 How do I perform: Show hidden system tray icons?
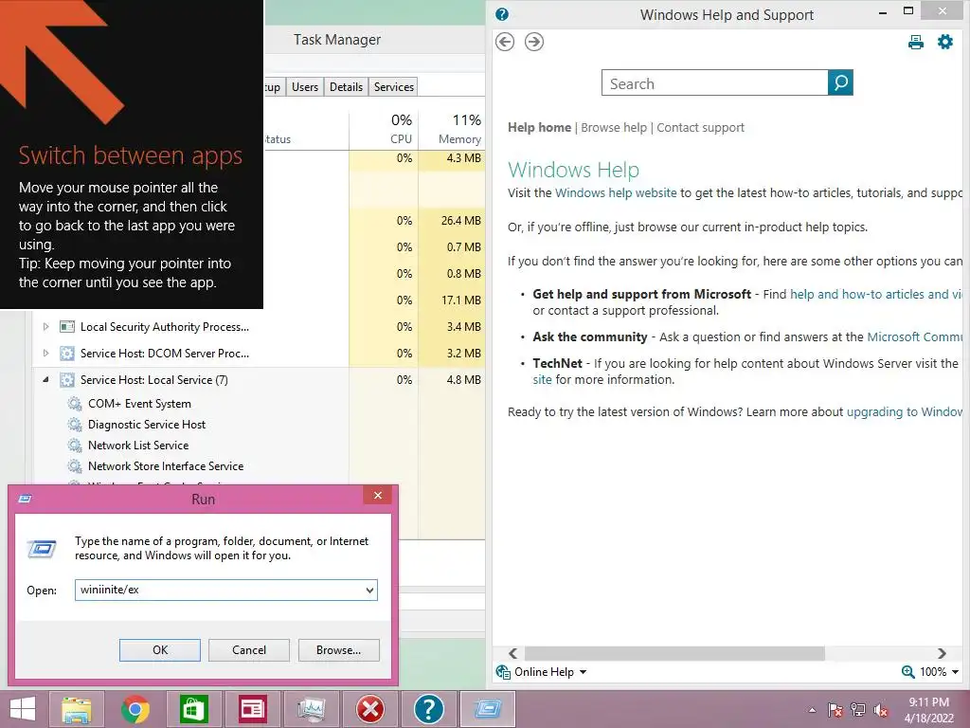point(812,710)
